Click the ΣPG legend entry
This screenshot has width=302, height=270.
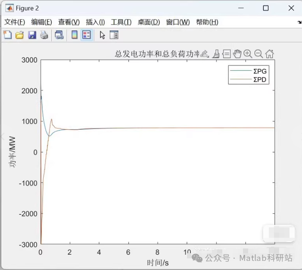coord(249,71)
